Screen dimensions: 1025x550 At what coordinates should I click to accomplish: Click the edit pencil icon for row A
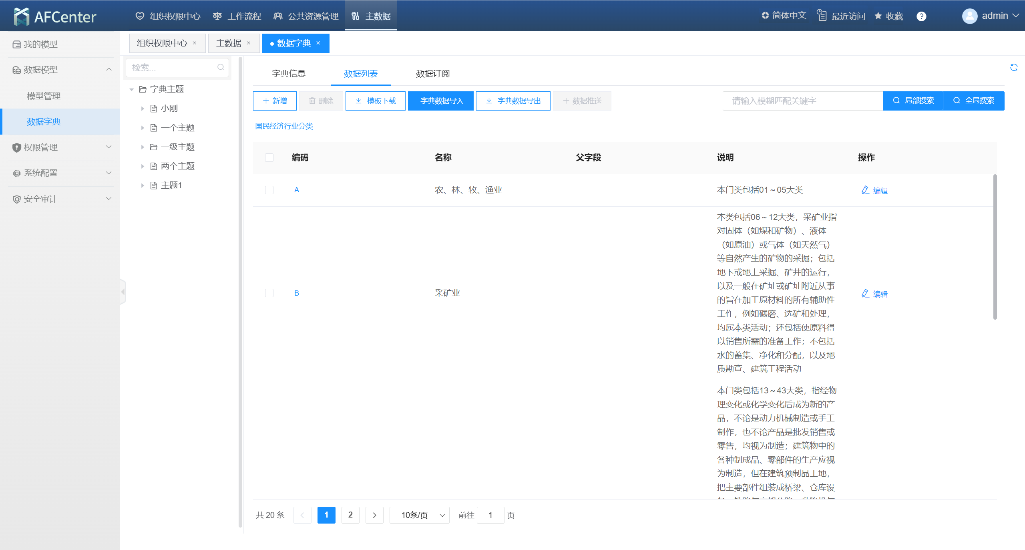pyautogui.click(x=865, y=190)
